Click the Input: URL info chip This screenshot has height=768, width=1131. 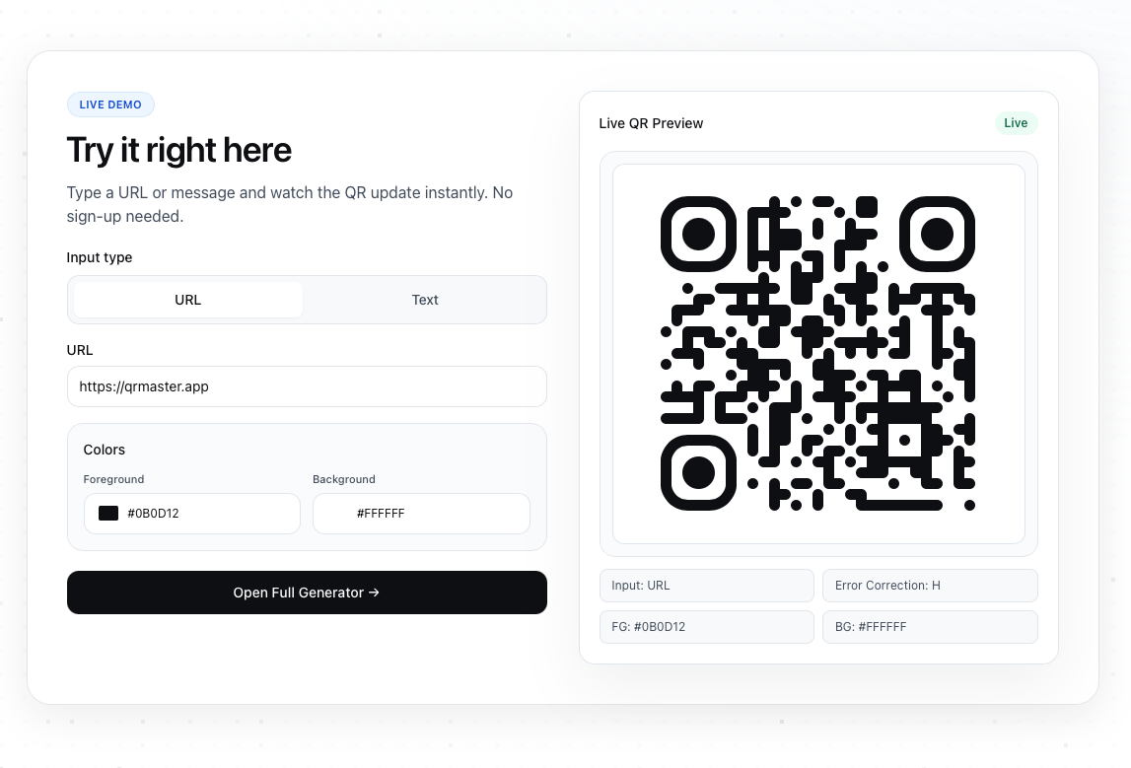tap(706, 586)
